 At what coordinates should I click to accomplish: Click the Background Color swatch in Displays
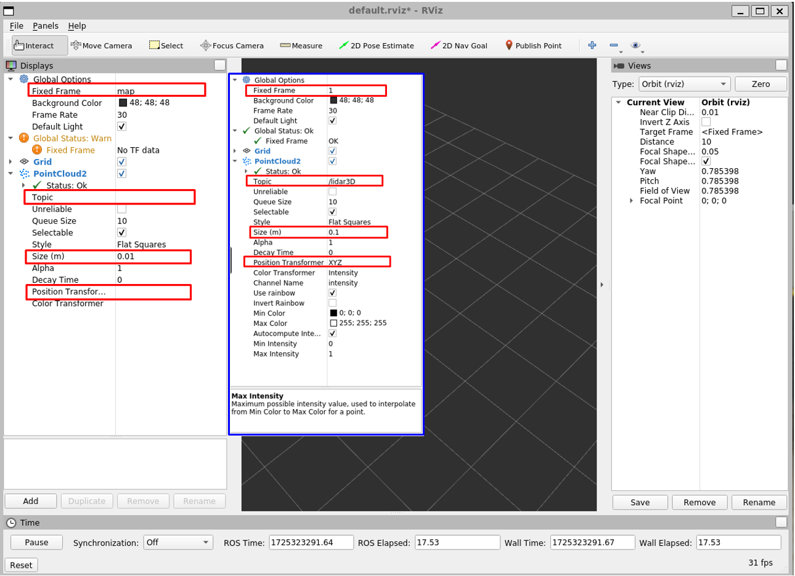pos(123,103)
